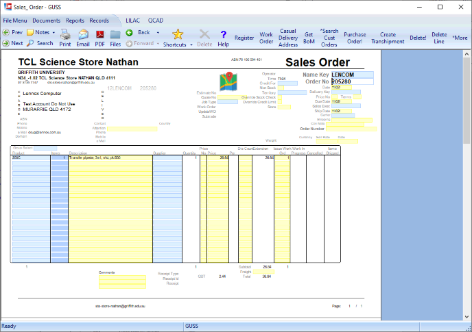Expand the Back button dropdown arrow
Viewport: 472px width, 332px height.
pyautogui.click(x=158, y=32)
